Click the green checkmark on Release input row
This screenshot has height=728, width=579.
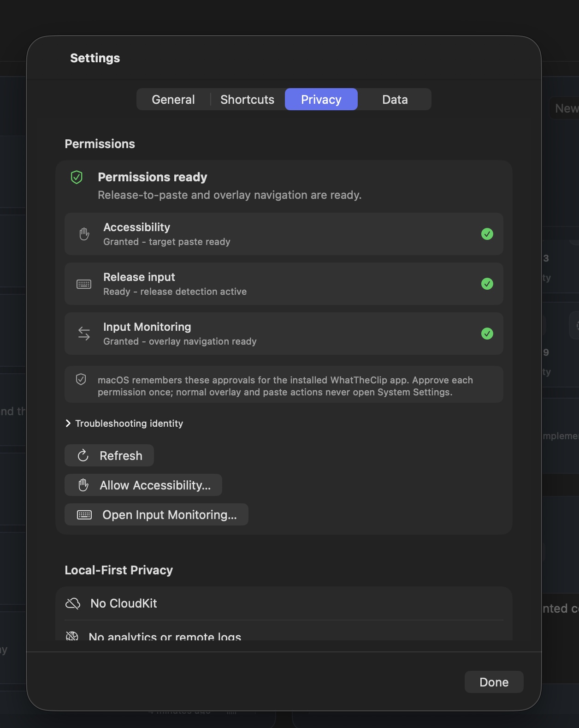tap(487, 284)
